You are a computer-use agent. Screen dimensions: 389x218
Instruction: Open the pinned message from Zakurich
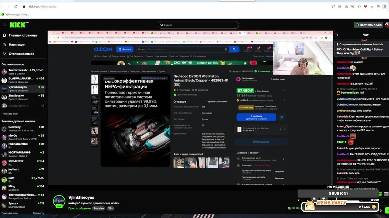click(x=362, y=49)
